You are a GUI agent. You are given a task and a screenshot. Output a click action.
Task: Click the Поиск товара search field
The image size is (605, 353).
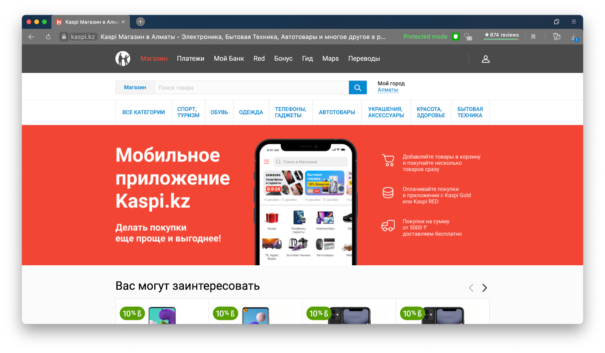pos(251,88)
